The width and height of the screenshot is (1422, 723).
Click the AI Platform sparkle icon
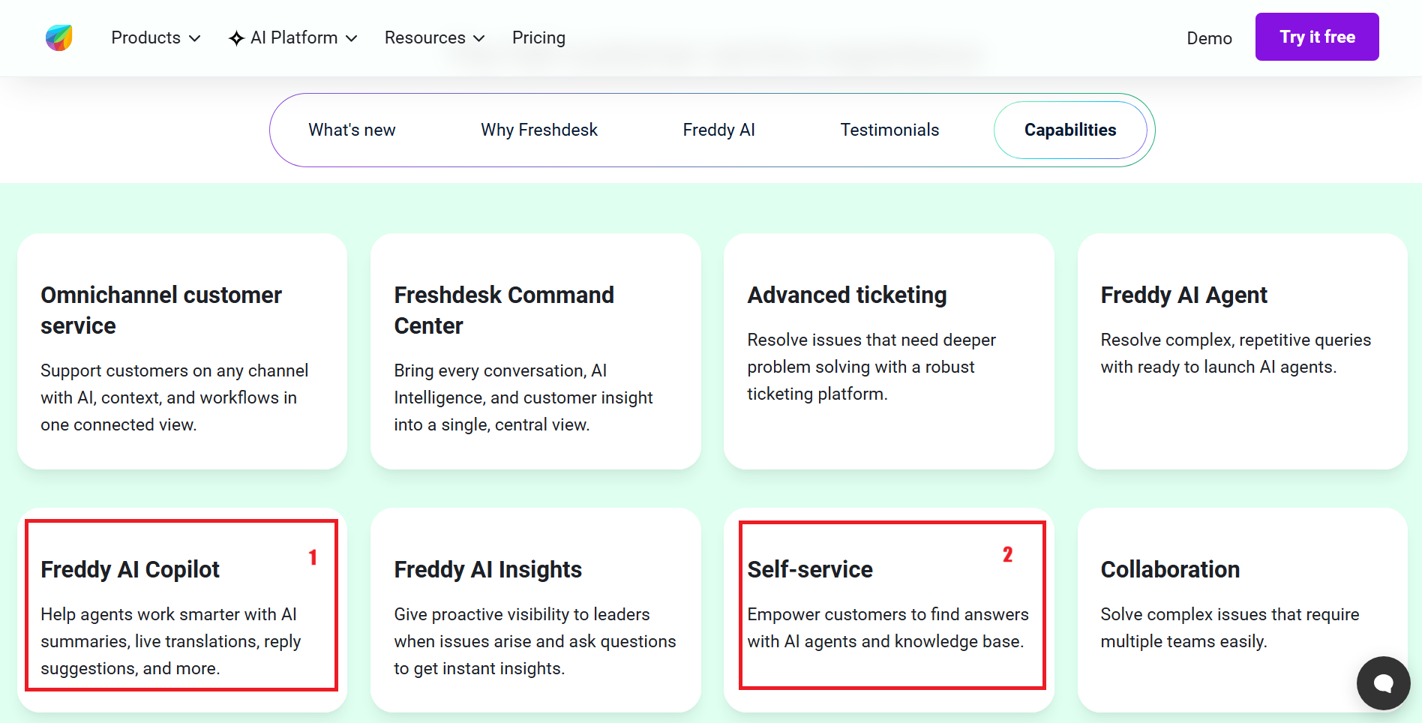point(236,38)
